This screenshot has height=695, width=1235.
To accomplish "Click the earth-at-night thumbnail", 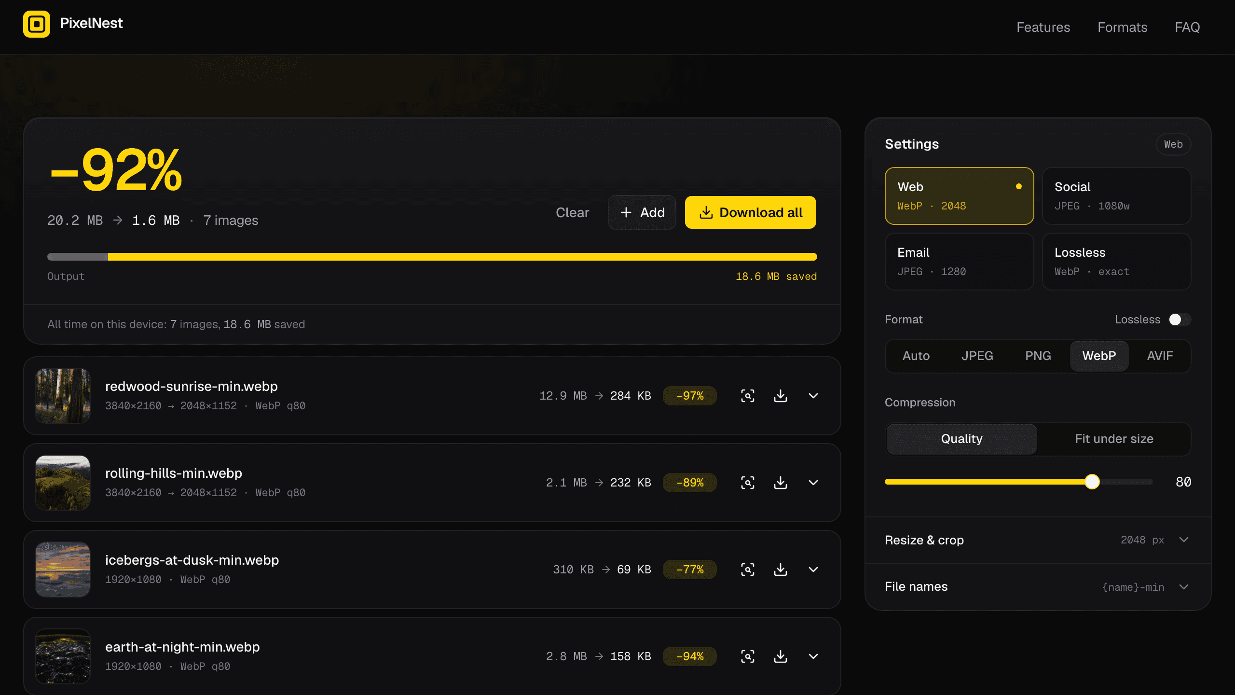I will [x=63, y=656].
